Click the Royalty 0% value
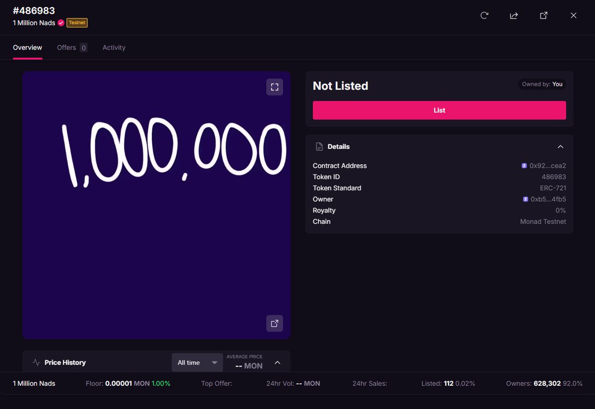Viewport: 595px width, 409px height. (x=561, y=211)
